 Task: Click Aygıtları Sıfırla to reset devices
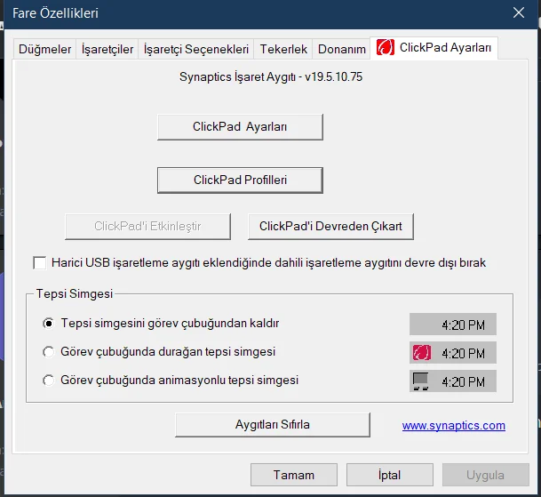tap(273, 424)
